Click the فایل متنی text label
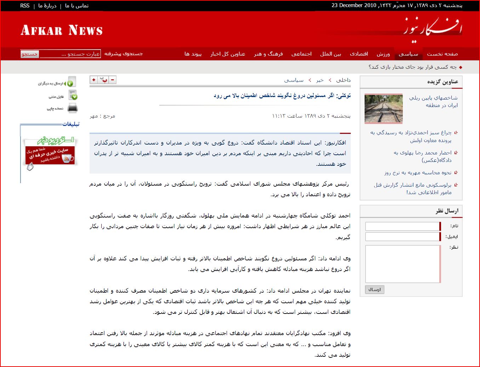The image size is (480, 367). [x=56, y=97]
